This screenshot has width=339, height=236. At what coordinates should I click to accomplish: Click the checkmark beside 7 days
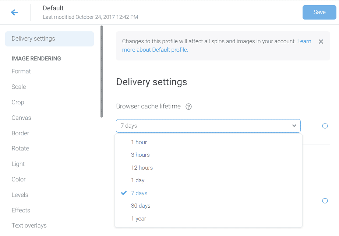tap(124, 193)
